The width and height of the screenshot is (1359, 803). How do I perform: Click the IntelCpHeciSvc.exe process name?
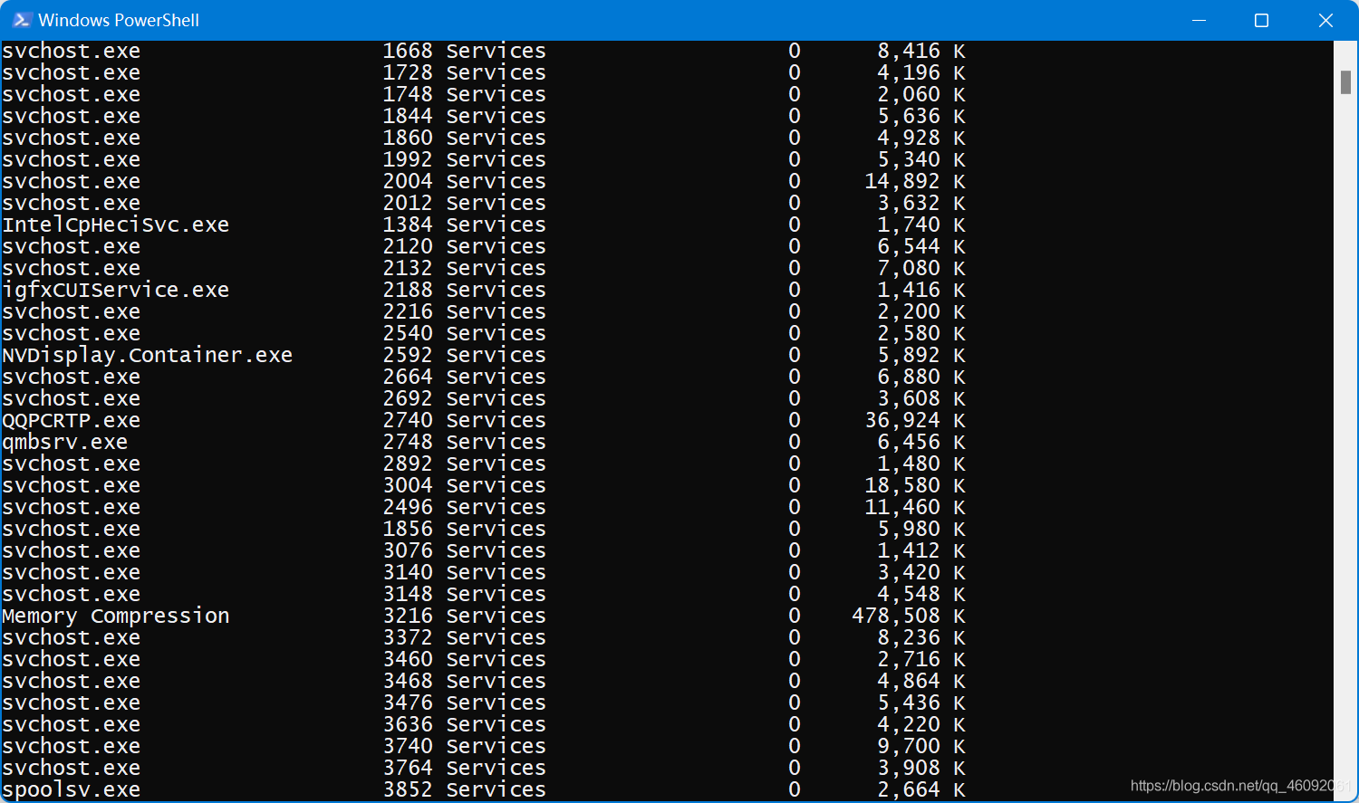(116, 225)
